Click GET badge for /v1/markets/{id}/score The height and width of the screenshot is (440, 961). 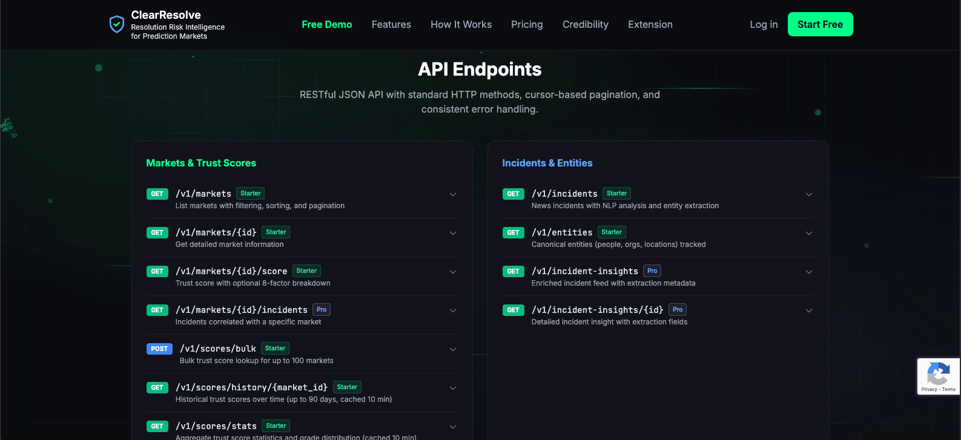coord(157,271)
